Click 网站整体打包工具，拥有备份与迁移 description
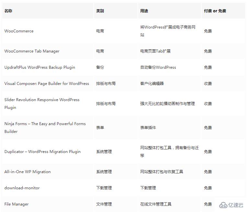Viewport: 247px width, 212px height. point(169,152)
